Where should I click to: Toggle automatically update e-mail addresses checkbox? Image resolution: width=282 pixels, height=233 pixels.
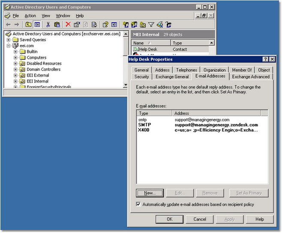coord(138,204)
